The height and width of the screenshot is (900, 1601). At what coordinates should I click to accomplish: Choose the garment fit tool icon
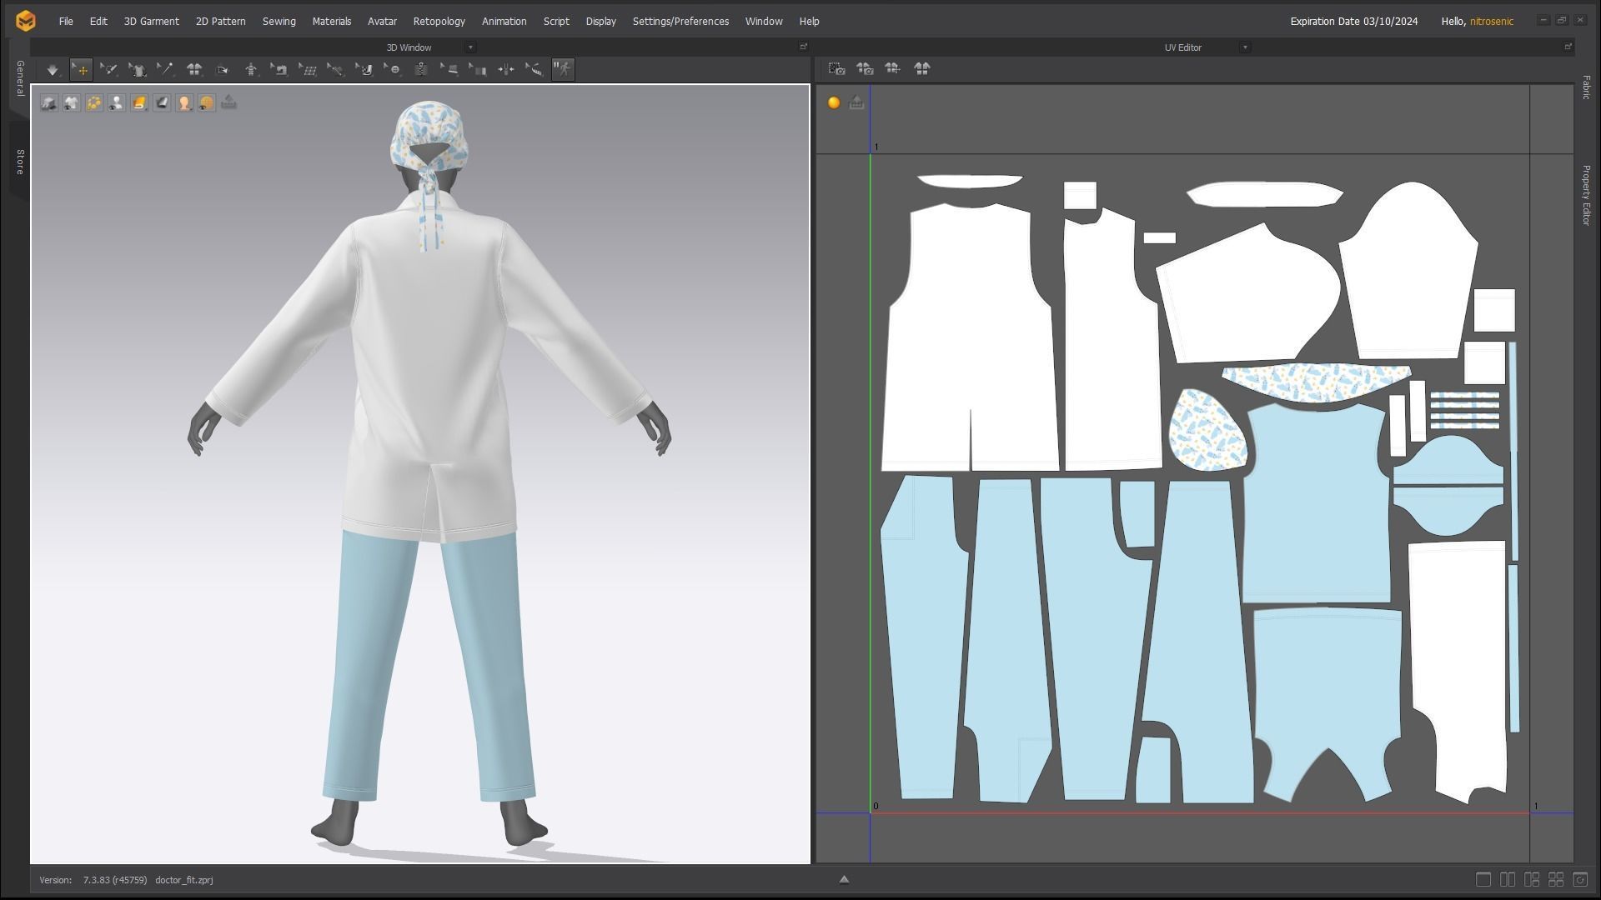[138, 70]
